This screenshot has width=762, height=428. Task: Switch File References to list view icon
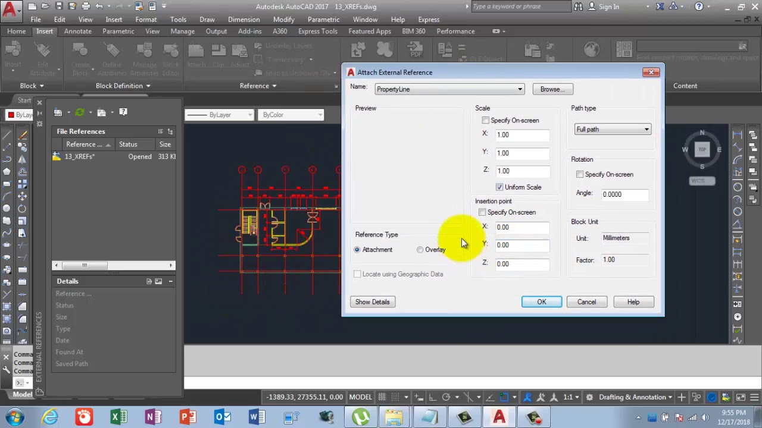point(160,131)
